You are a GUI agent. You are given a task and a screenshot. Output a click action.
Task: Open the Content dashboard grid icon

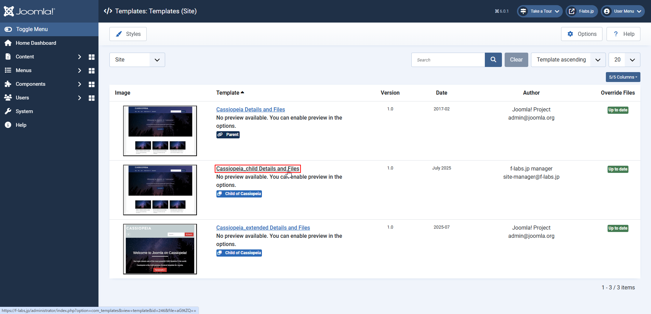(x=92, y=57)
